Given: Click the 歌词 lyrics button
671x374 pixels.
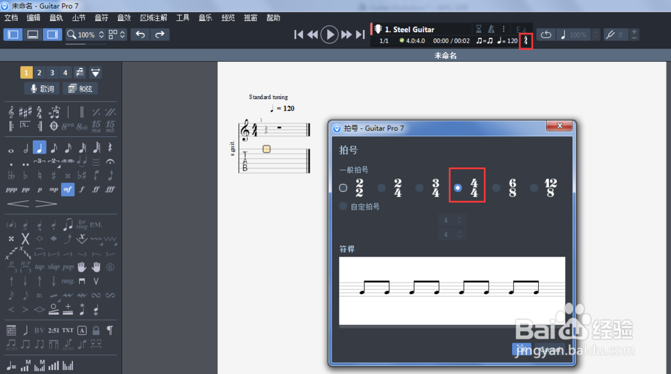Looking at the screenshot, I should 42,89.
